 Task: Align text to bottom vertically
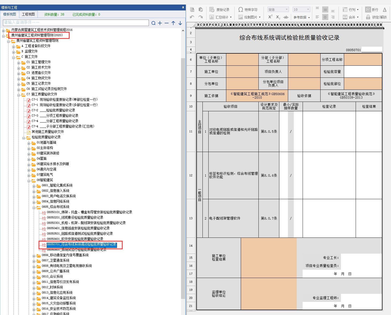pos(333,10)
